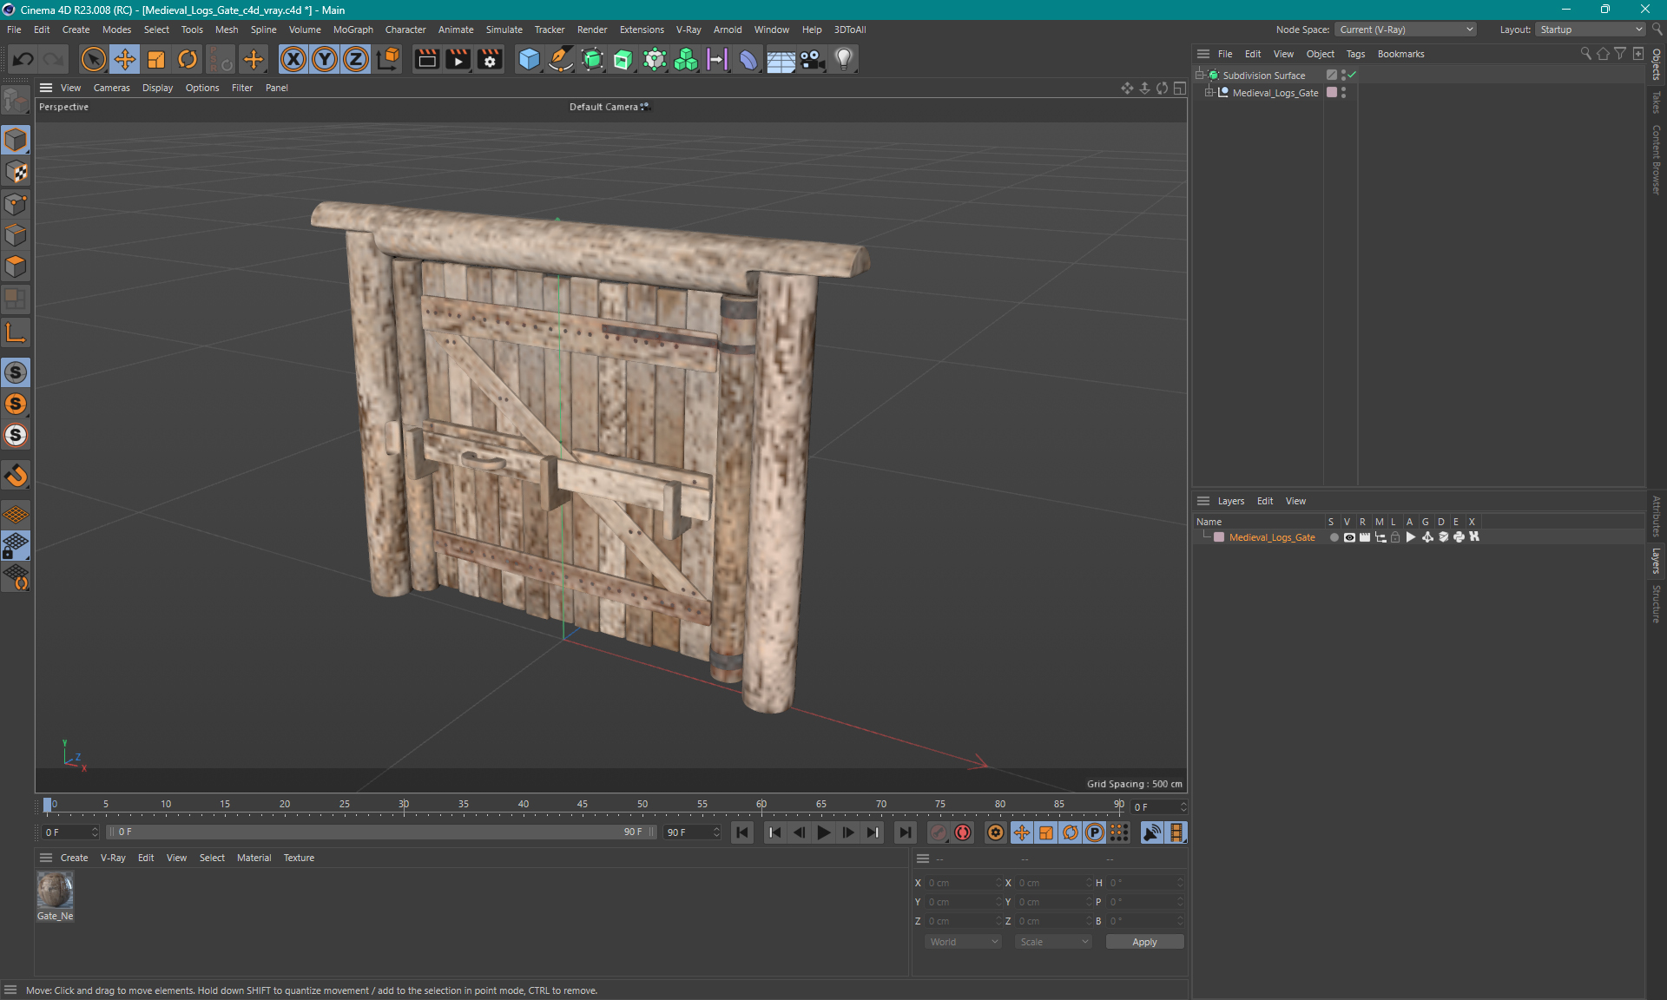
Task: Click the Rotate tool icon
Action: pos(187,58)
